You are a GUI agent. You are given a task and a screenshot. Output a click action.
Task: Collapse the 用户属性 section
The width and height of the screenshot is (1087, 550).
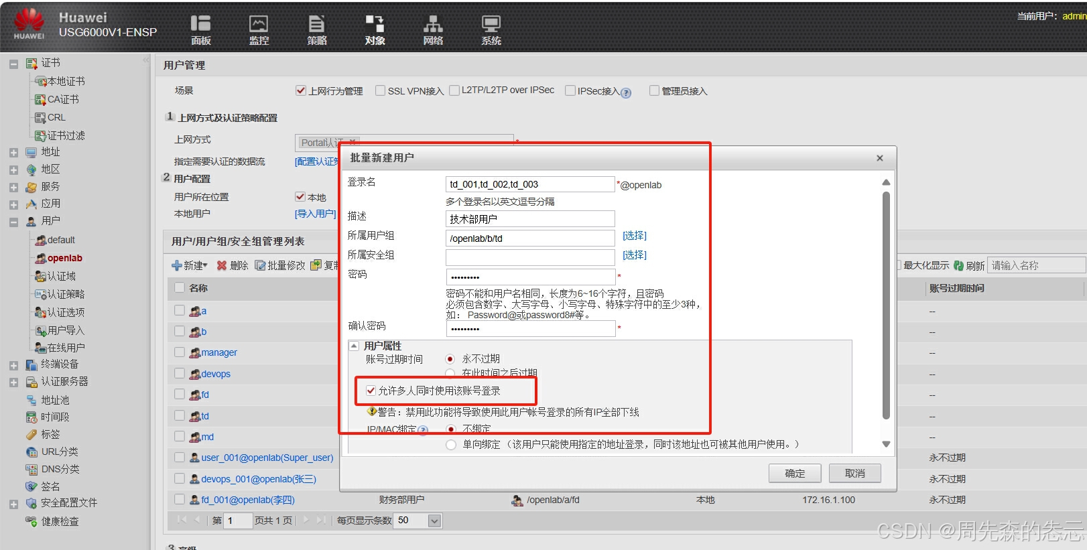354,346
